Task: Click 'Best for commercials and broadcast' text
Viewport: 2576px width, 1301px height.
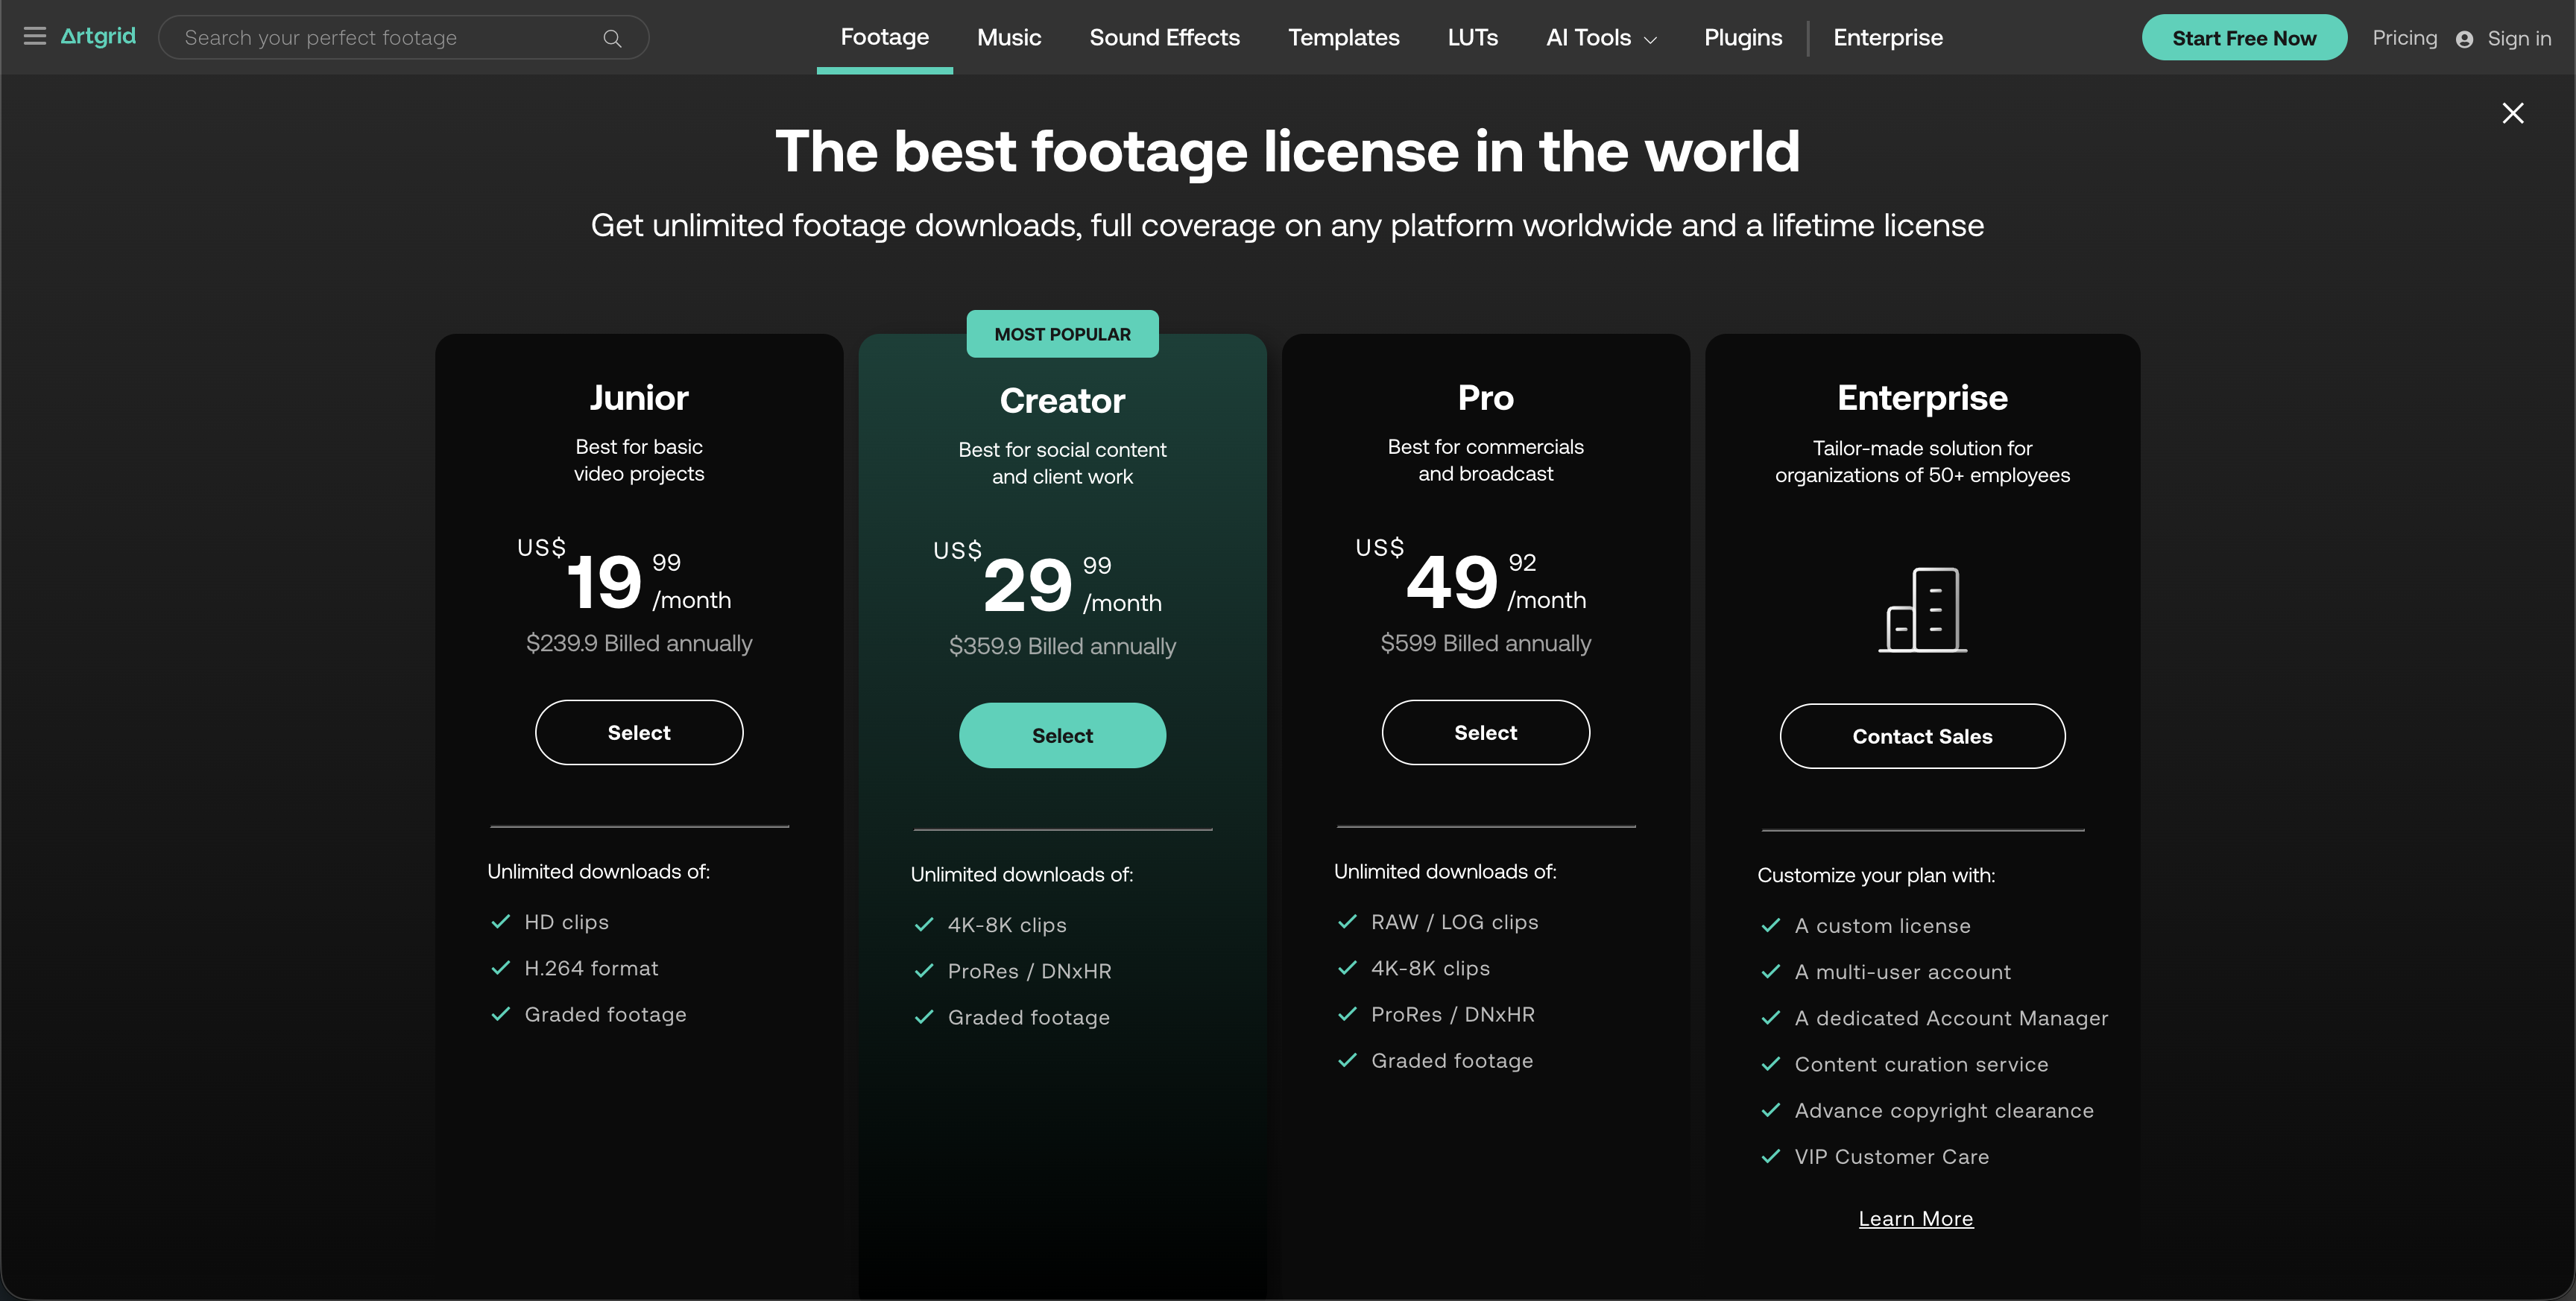Action: (1485, 460)
